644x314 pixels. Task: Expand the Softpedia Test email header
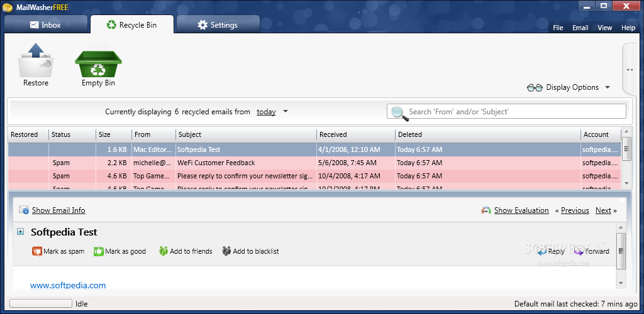click(x=20, y=232)
